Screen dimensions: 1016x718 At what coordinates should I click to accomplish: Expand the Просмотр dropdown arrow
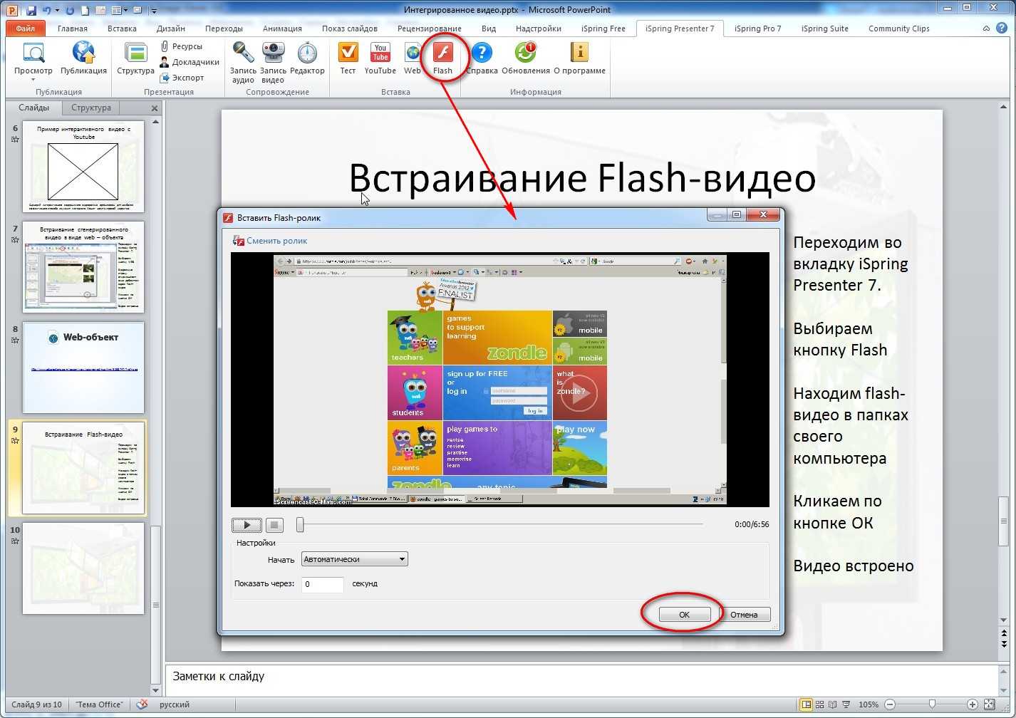pos(33,80)
